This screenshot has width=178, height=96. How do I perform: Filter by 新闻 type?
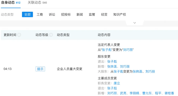click(80, 14)
